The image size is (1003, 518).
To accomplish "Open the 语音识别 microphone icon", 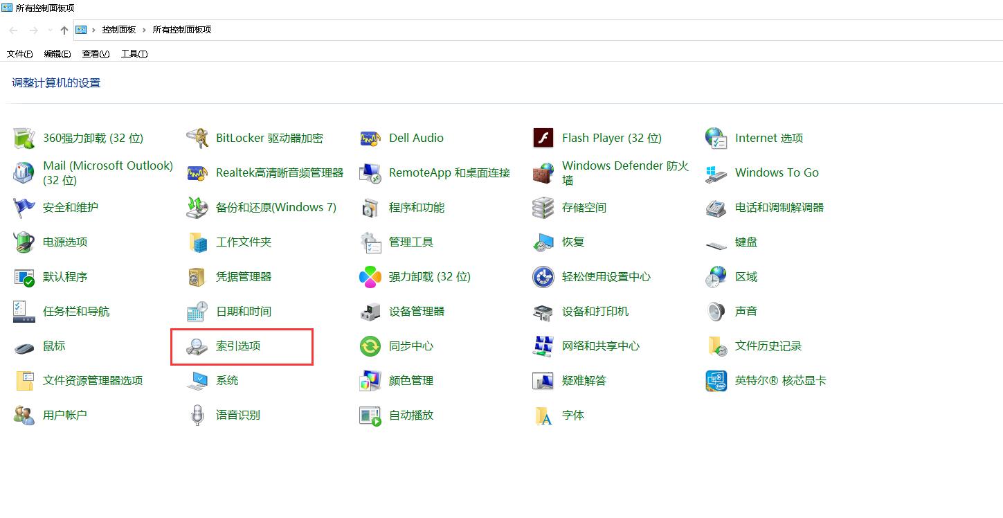I will pyautogui.click(x=197, y=415).
